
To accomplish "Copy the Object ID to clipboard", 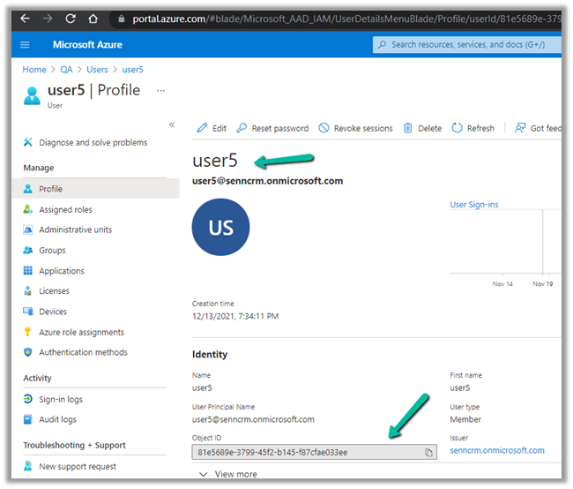I will click(428, 453).
